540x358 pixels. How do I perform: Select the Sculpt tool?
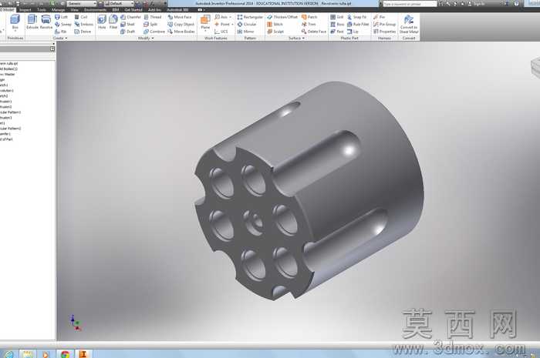275,32
